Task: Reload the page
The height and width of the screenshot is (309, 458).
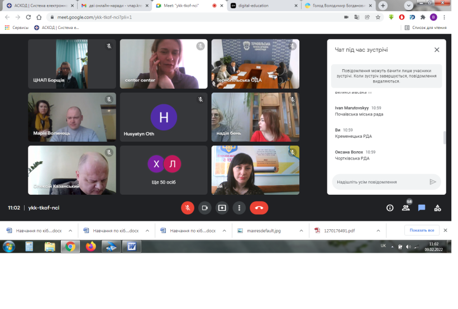Action: [28, 17]
